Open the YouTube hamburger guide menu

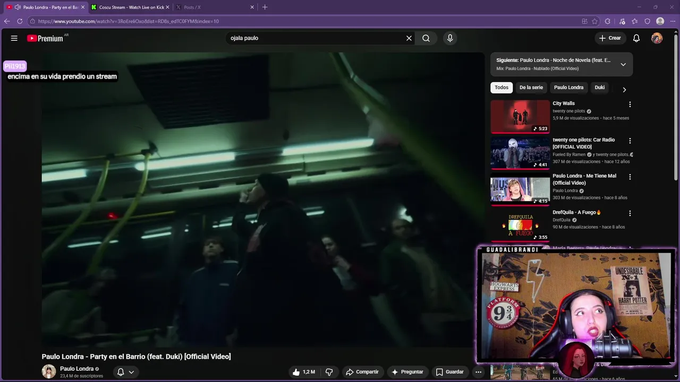point(14,38)
